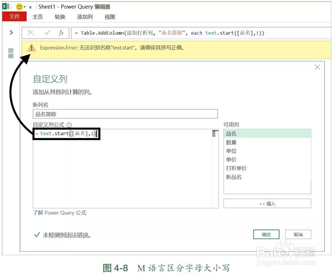Image resolution: width=334 pixels, height=274 pixels.
Task: Expand the 查询 queries pane chevron
Action: (11, 33)
